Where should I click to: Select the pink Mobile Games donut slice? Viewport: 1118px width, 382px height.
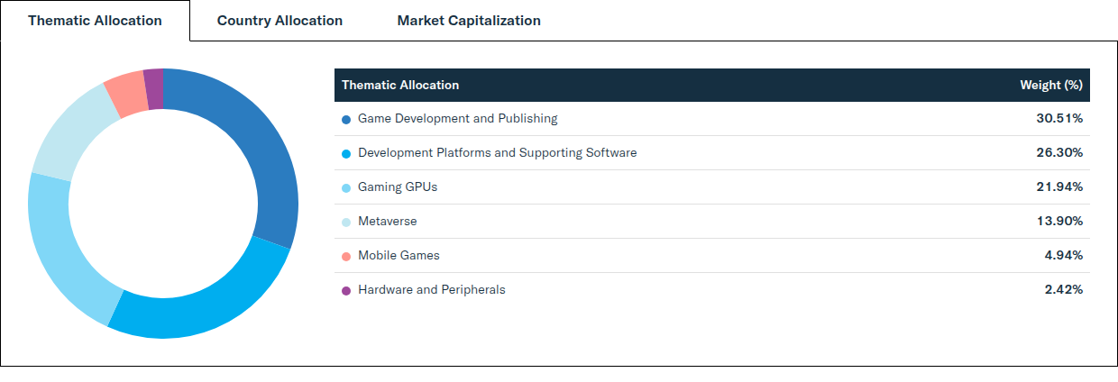point(127,94)
